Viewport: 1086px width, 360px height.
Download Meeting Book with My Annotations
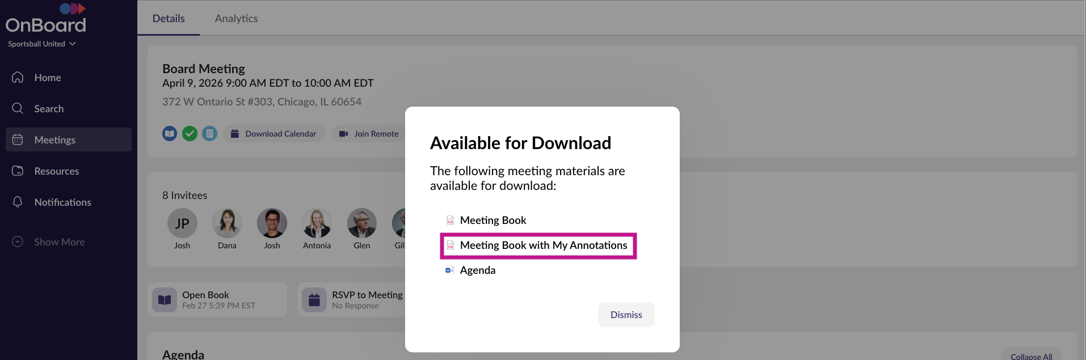point(543,245)
